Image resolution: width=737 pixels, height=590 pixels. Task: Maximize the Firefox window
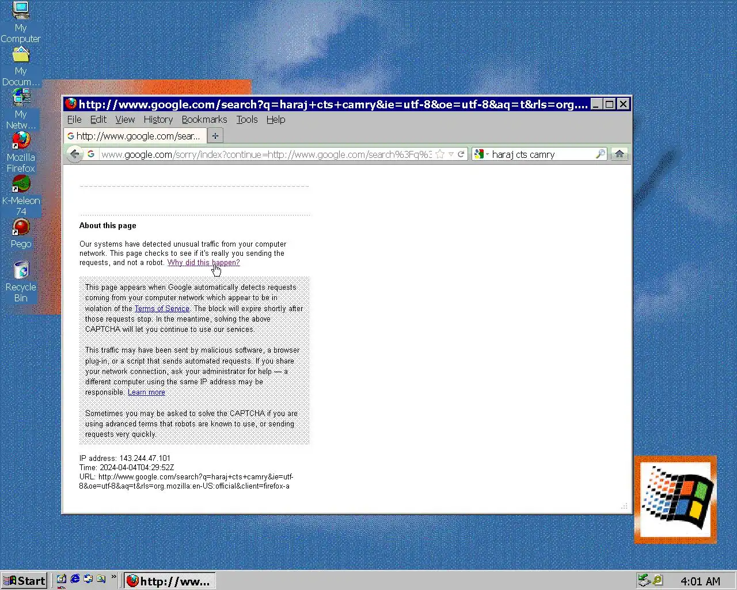tap(610, 104)
